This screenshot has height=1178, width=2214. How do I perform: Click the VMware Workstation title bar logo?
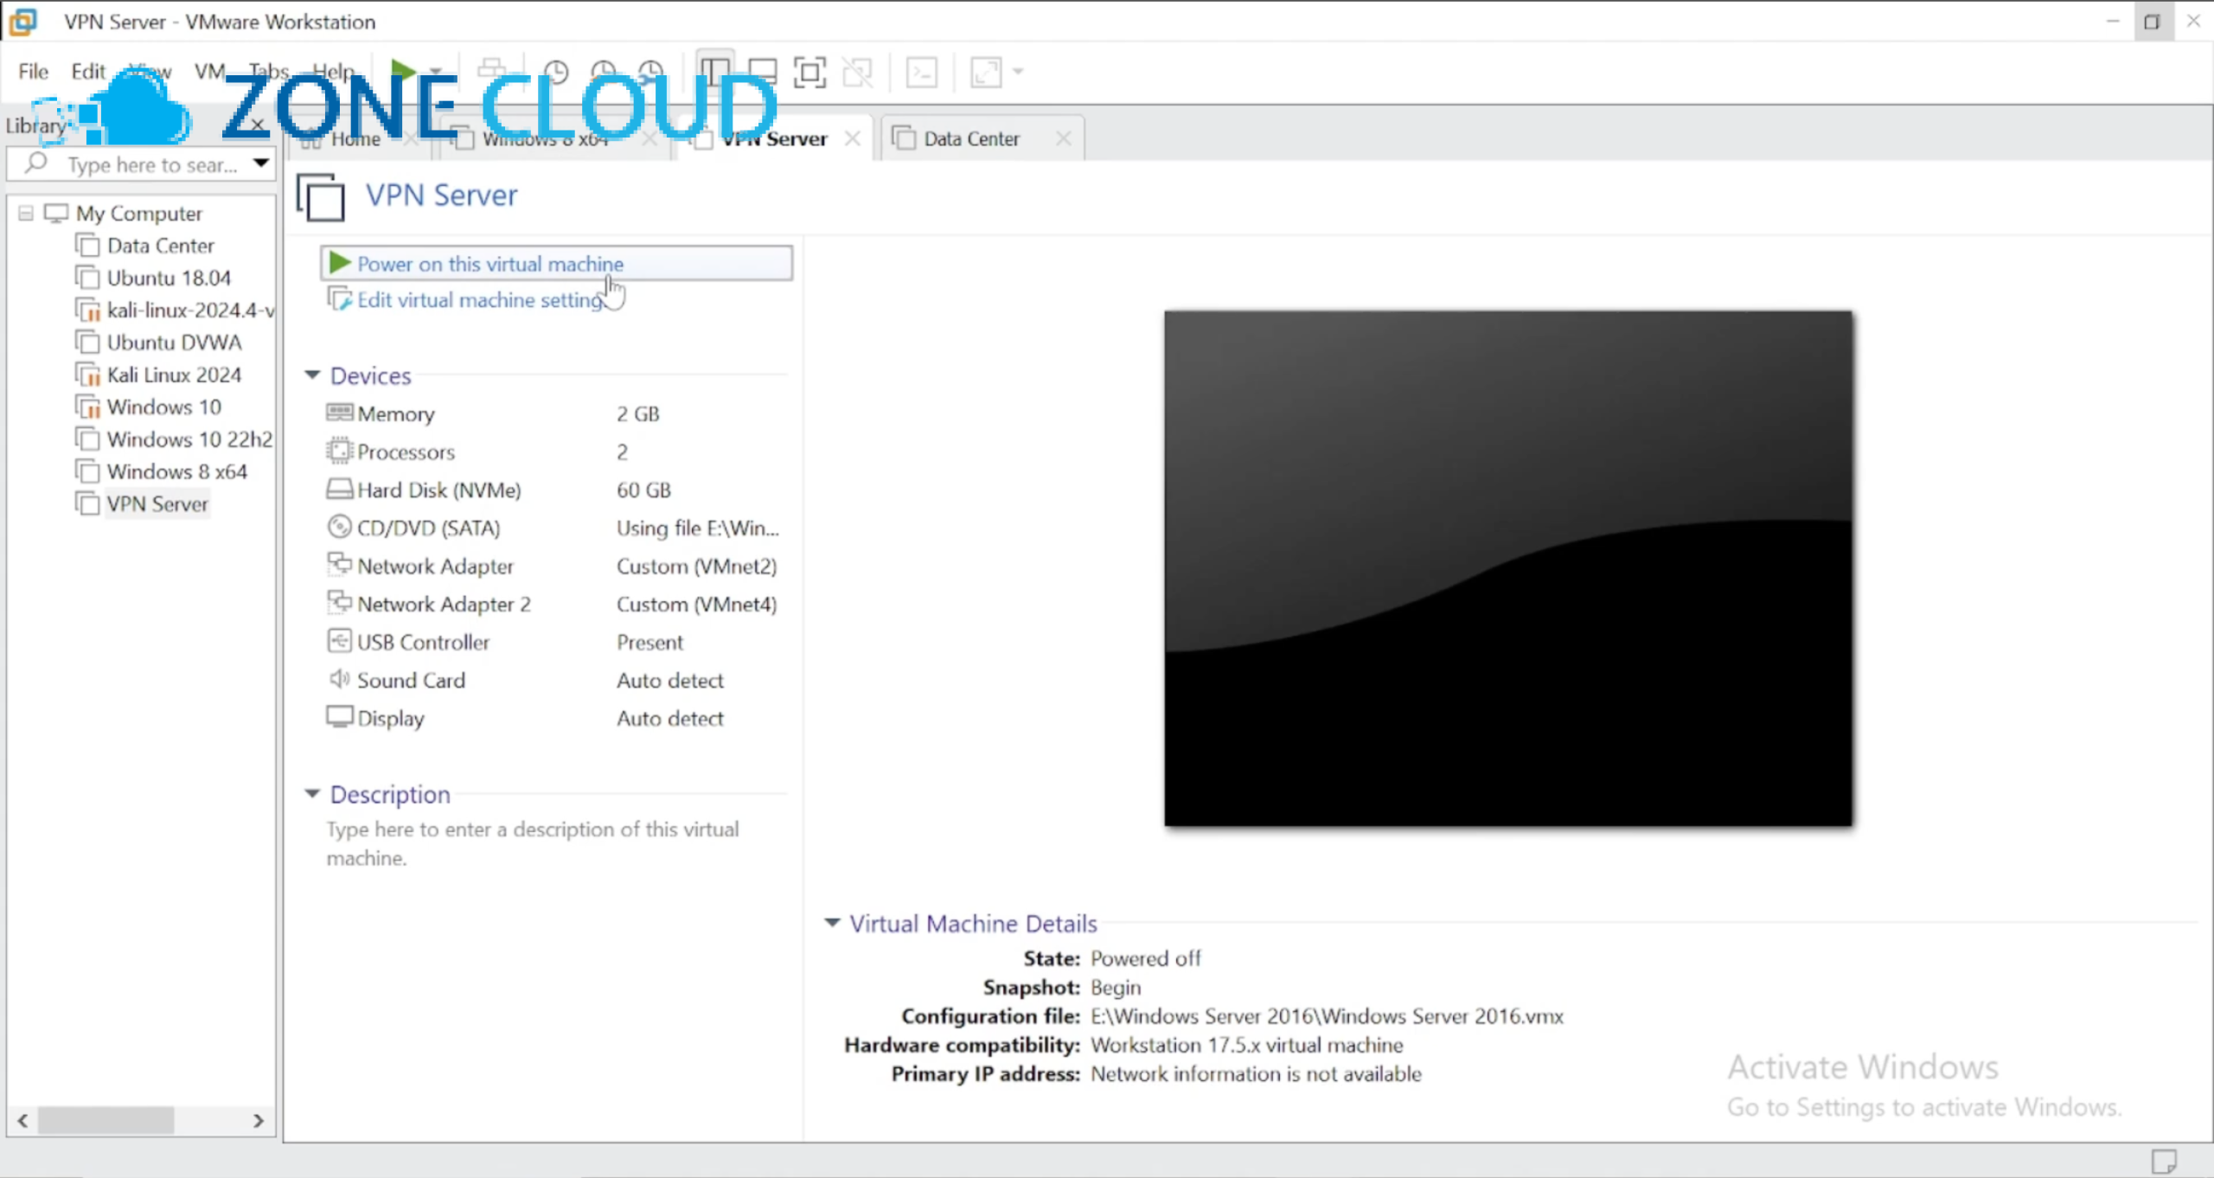coord(23,21)
